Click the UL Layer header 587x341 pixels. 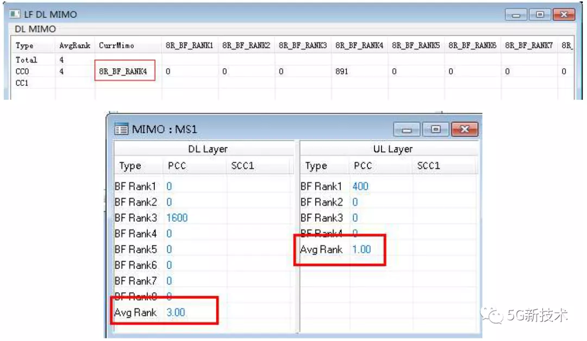tap(393, 149)
